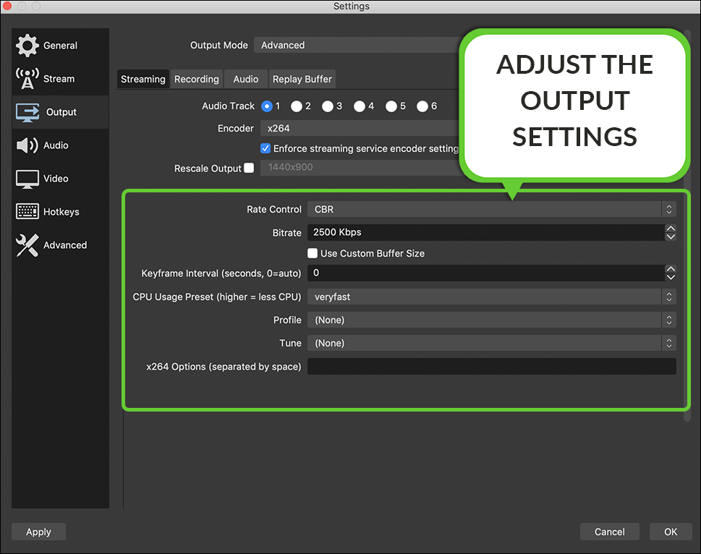Open Hotkeys keyboard icon
This screenshot has height=554, width=701.
pos(27,212)
